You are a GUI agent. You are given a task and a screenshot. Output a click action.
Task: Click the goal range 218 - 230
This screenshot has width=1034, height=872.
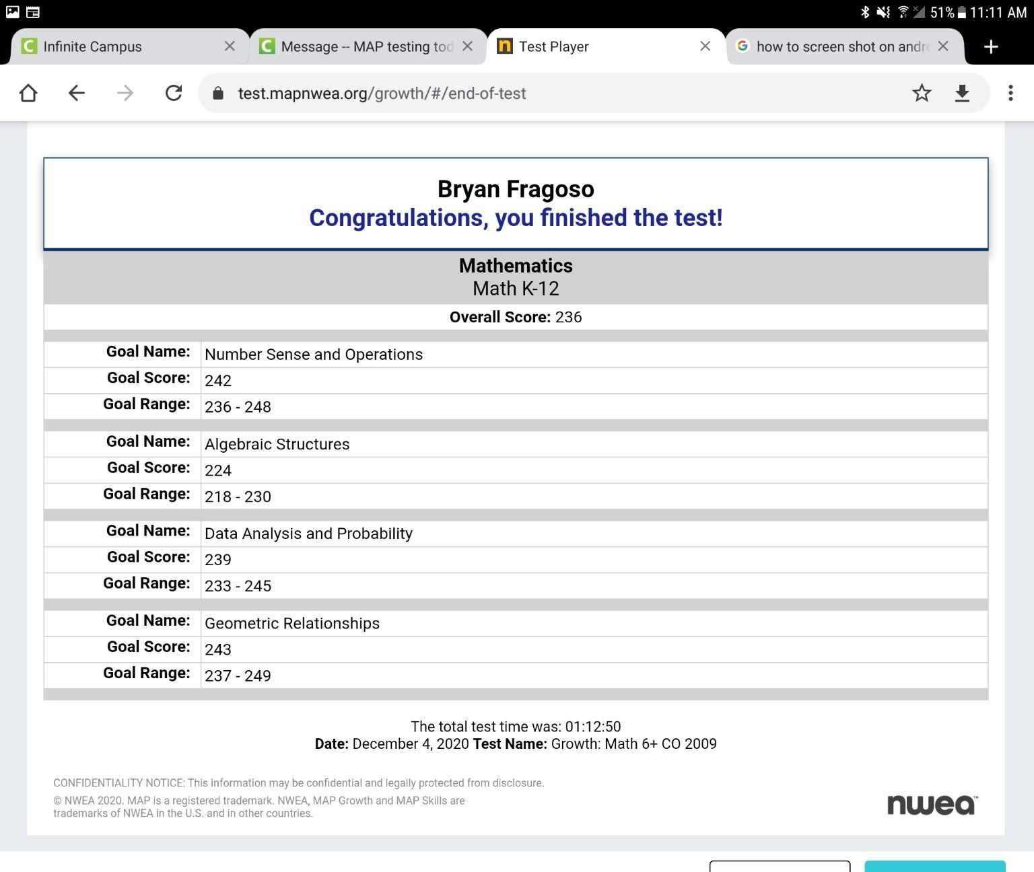238,497
